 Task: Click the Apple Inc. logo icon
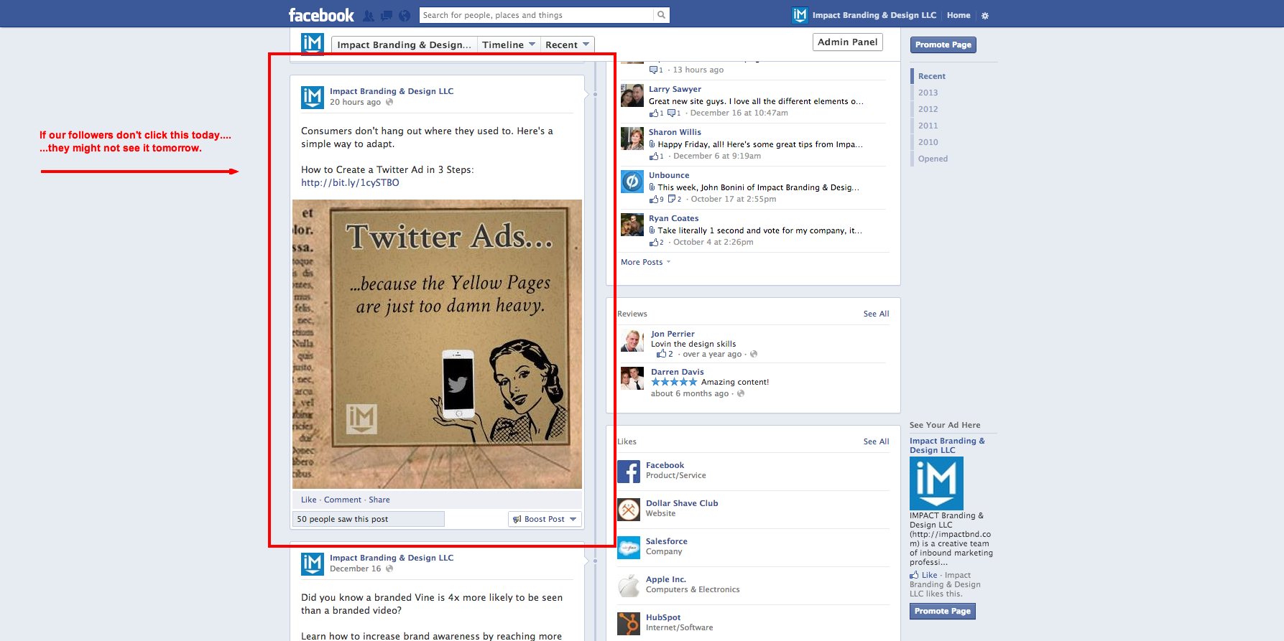click(629, 586)
